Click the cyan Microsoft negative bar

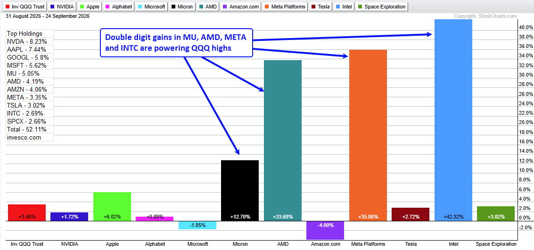coord(197,226)
